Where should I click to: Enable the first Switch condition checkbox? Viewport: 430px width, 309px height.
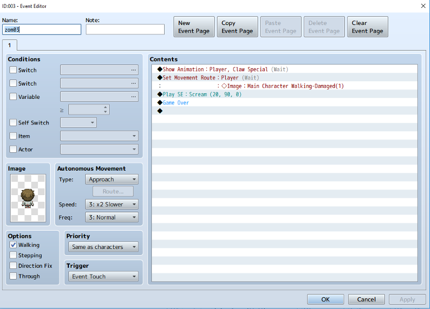pyautogui.click(x=13, y=70)
